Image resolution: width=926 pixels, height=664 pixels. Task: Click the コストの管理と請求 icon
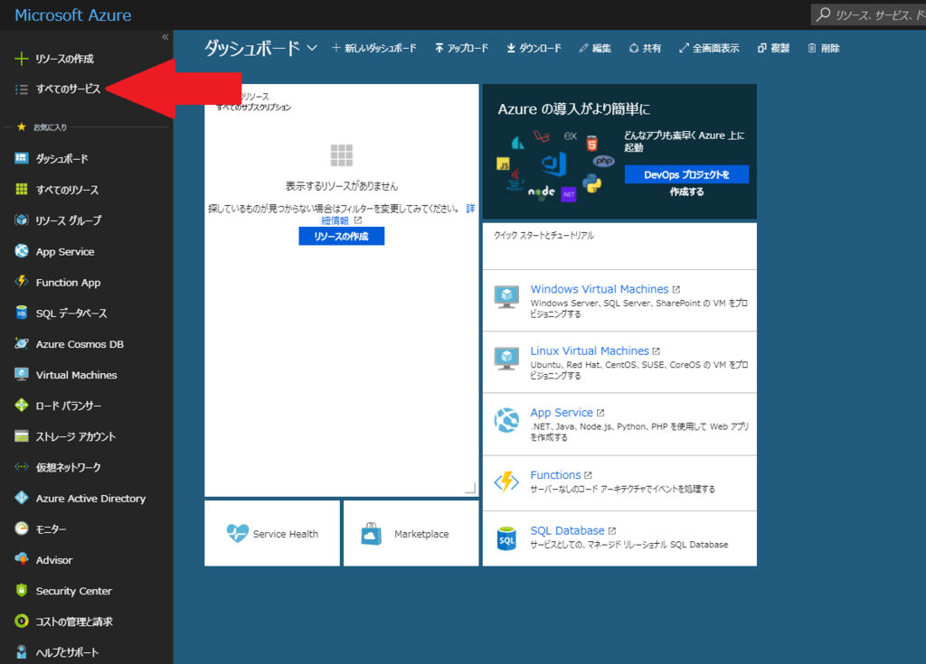tap(22, 621)
